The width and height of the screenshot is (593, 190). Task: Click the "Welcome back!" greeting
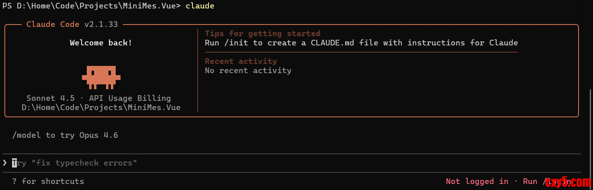(x=101, y=43)
